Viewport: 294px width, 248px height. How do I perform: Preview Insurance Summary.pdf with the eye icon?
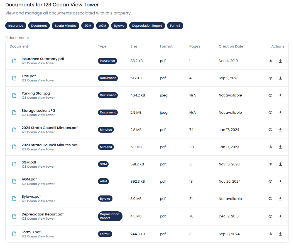(x=270, y=61)
